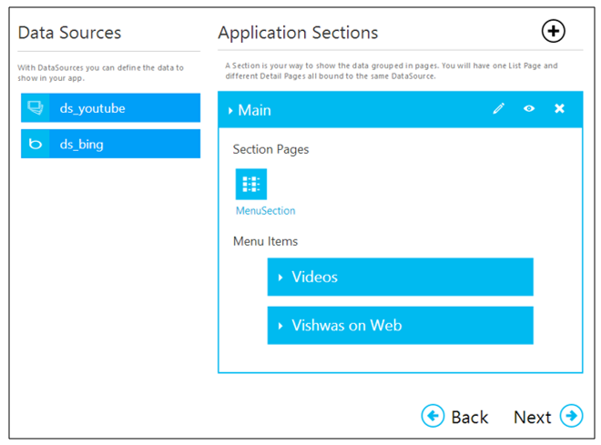Screen dimensions: 601x445
Task: Go to Next step
Action: pos(533,417)
